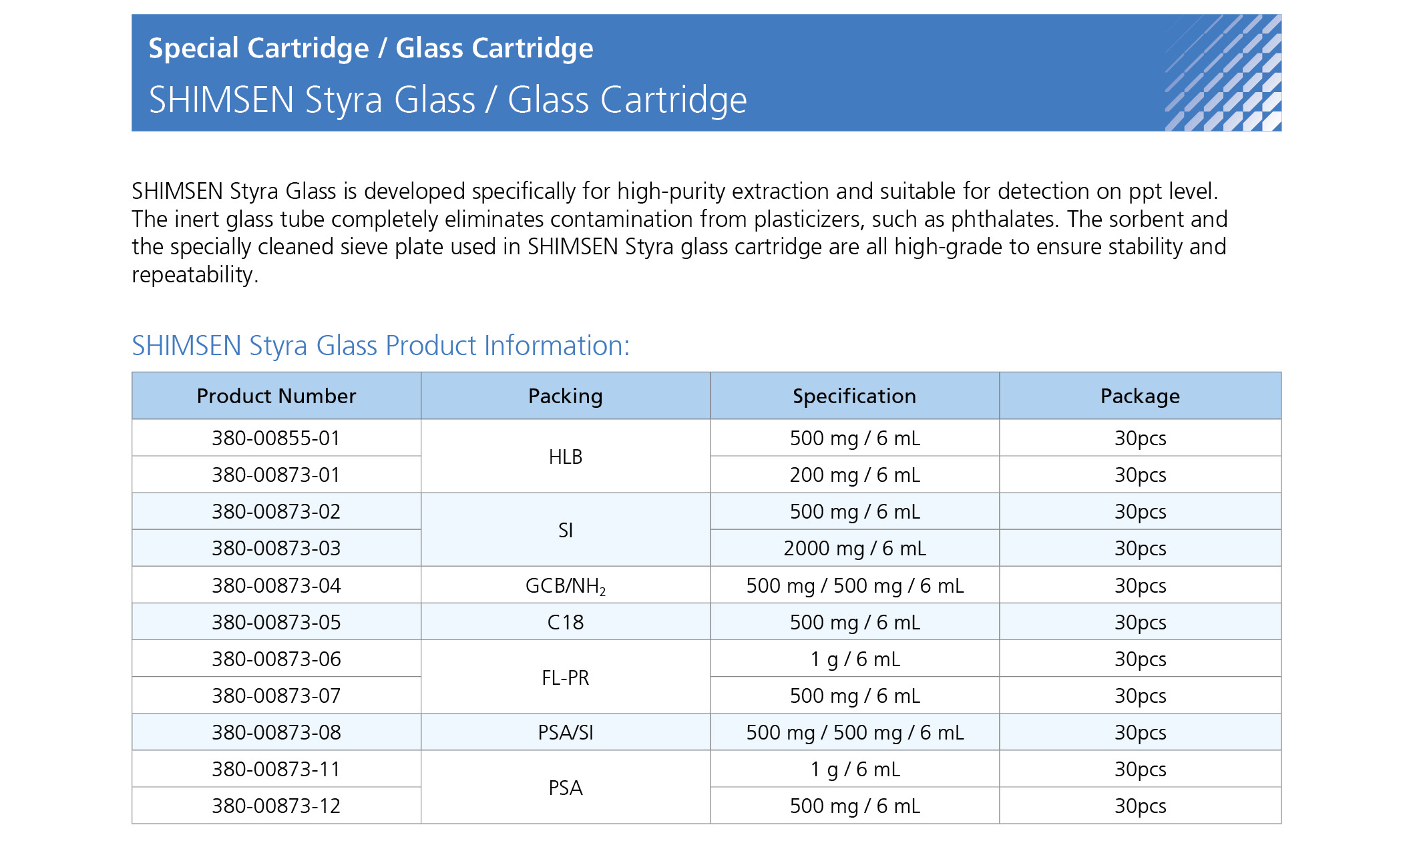Click the GCB/NH2 packing cell
The height and width of the screenshot is (853, 1413).
tap(566, 585)
